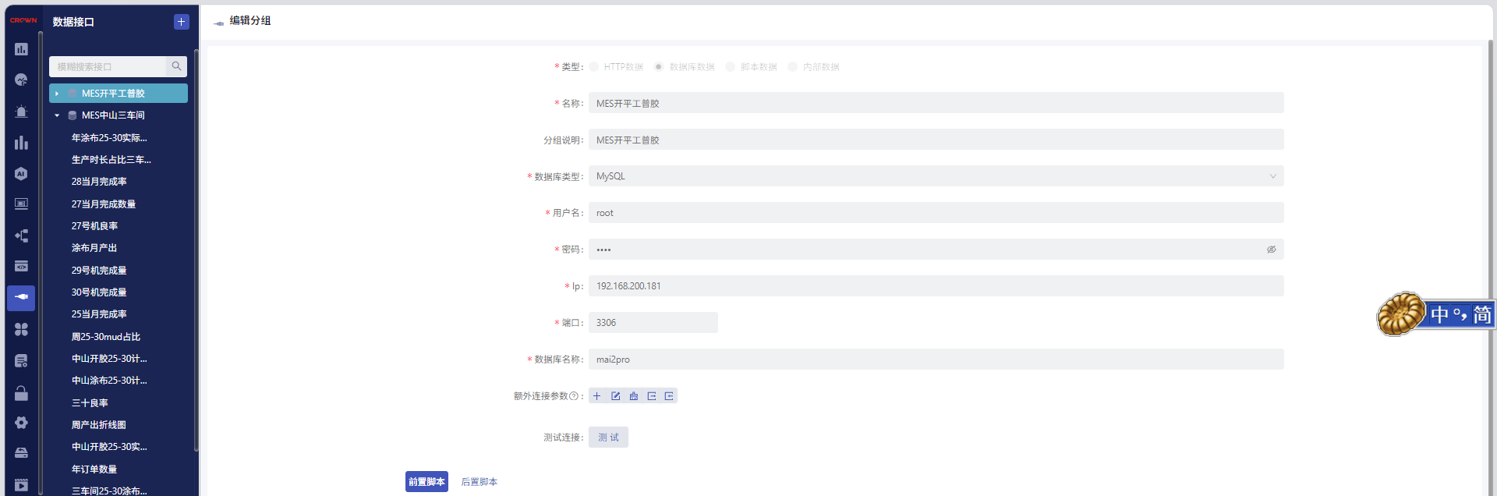The image size is (1497, 496).
Task: Click the search magnifier icon in sidebar
Action: pyautogui.click(x=176, y=66)
